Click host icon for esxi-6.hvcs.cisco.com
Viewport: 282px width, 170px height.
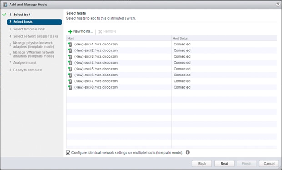(x=70, y=75)
